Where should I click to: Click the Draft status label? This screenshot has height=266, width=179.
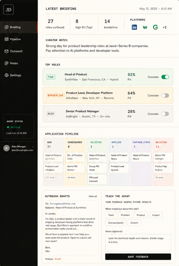58,259
